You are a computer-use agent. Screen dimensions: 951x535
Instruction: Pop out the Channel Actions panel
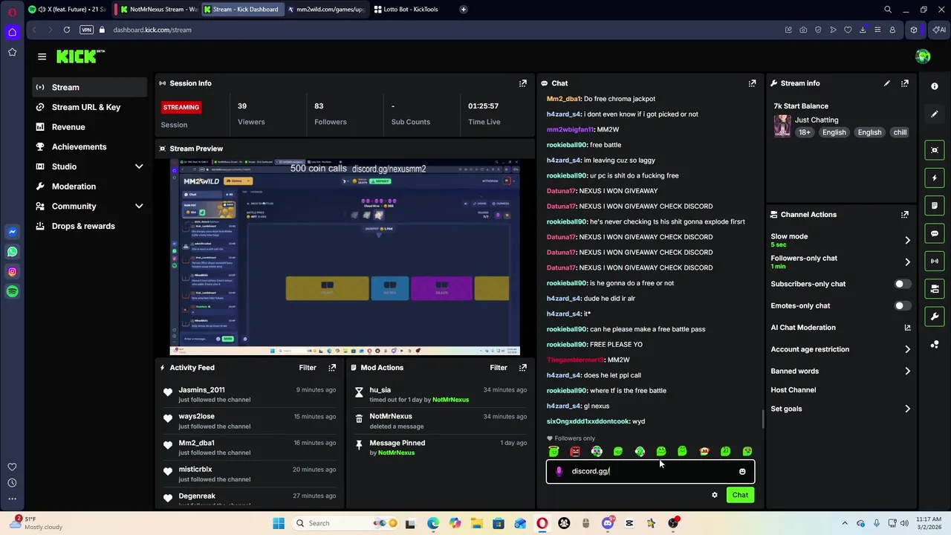point(905,215)
